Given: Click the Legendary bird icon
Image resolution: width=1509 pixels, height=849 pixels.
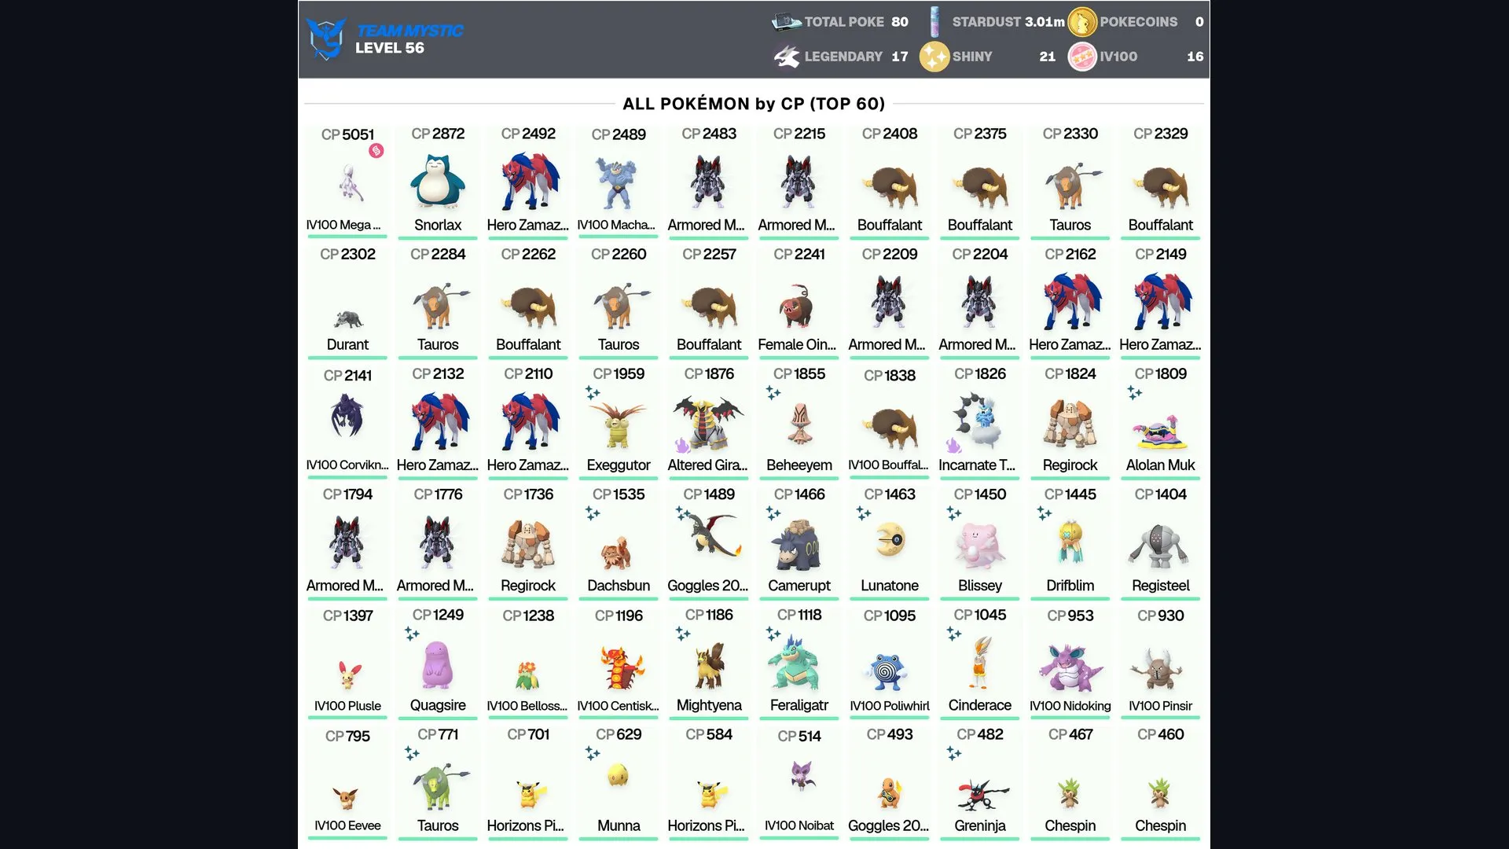Looking at the screenshot, I should coord(787,57).
